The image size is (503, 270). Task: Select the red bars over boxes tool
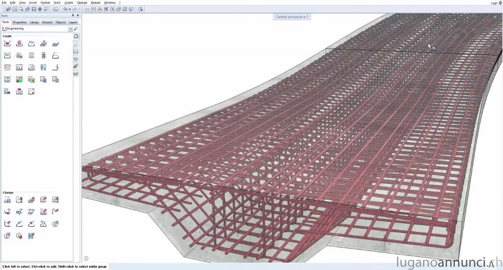[x=19, y=91]
